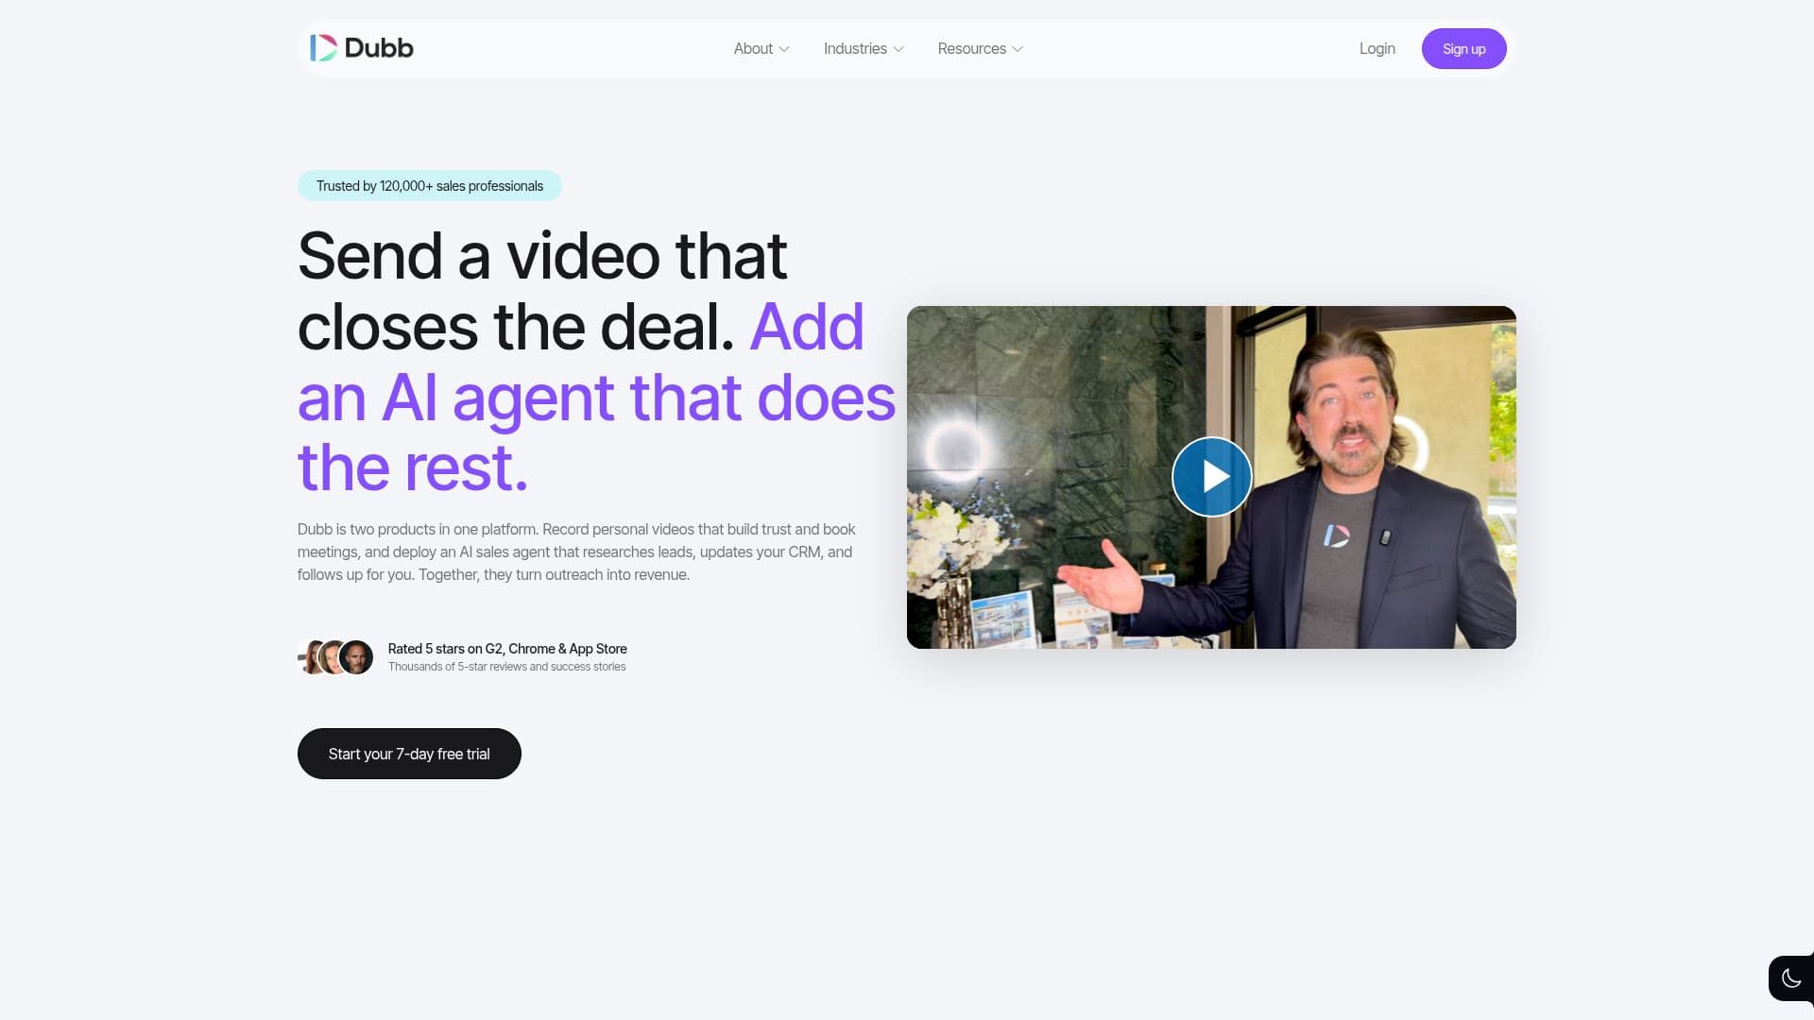1814x1020 pixels.
Task: Click the purple Sign up button
Action: [1463, 48]
